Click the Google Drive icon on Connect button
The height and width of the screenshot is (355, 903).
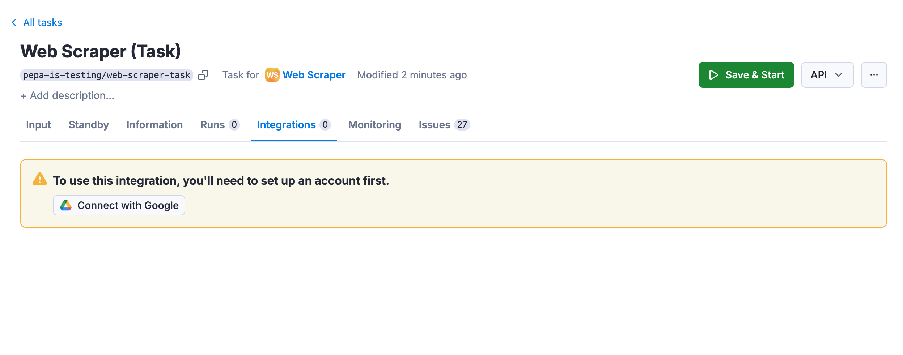(65, 205)
